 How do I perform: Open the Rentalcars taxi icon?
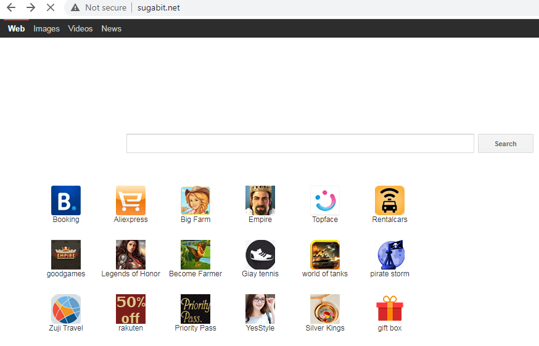click(390, 200)
